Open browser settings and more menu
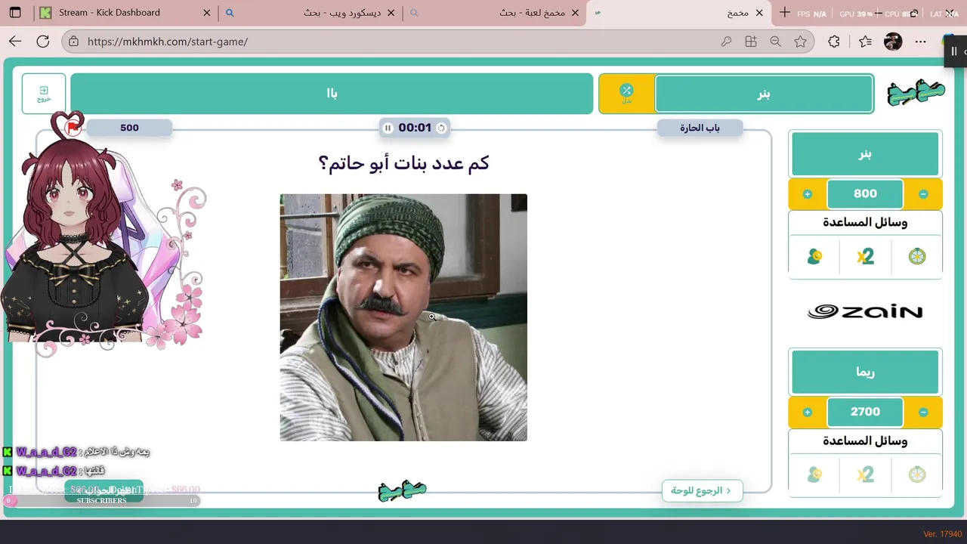This screenshot has height=544, width=967. (921, 42)
